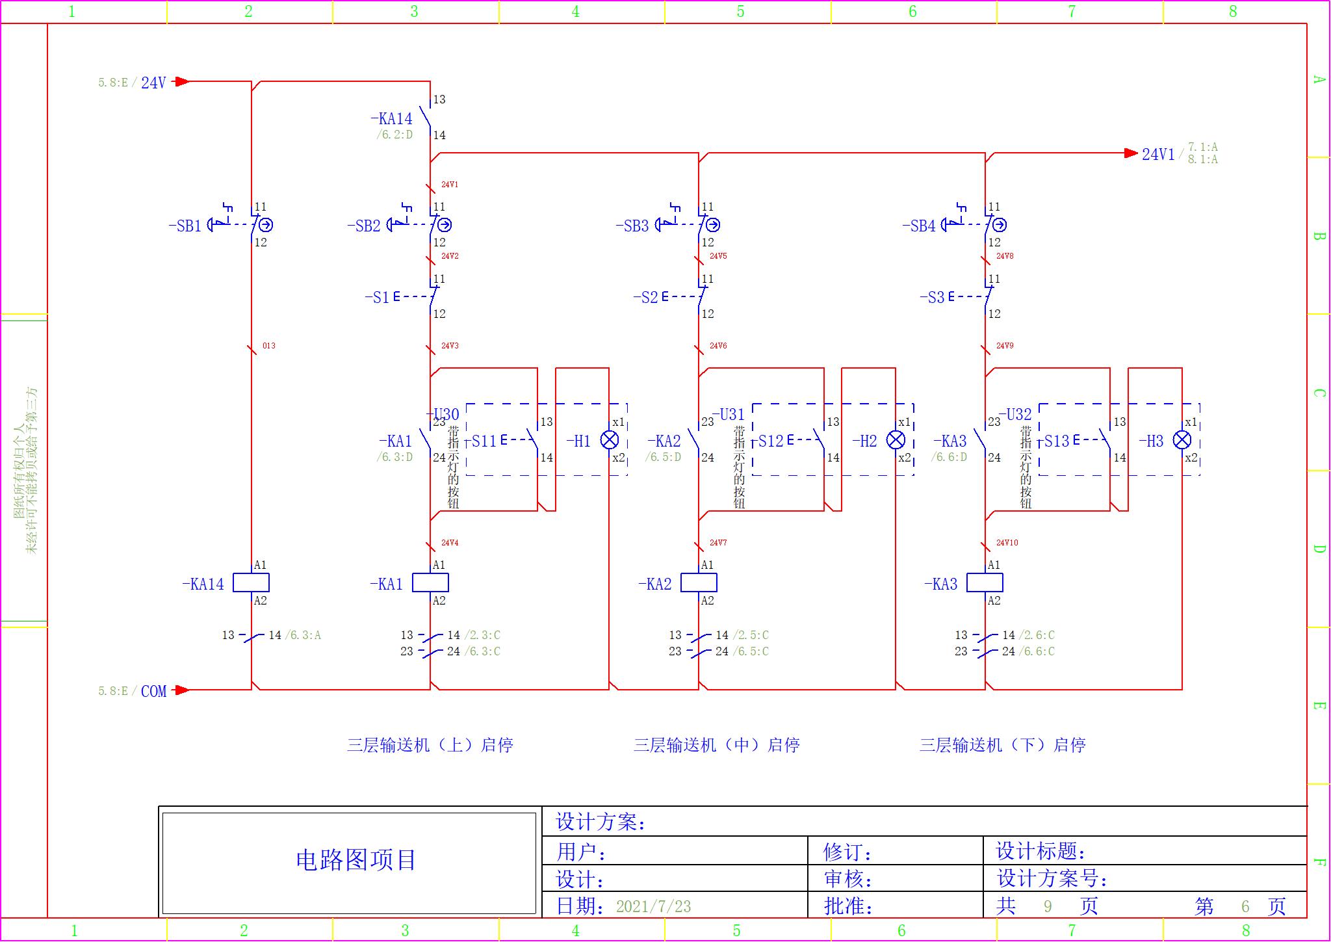Click the 2021/7/23 date field
The image size is (1331, 942).
[653, 906]
